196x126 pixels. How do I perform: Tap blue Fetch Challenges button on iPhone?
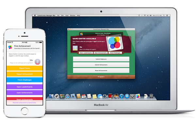click(24, 80)
